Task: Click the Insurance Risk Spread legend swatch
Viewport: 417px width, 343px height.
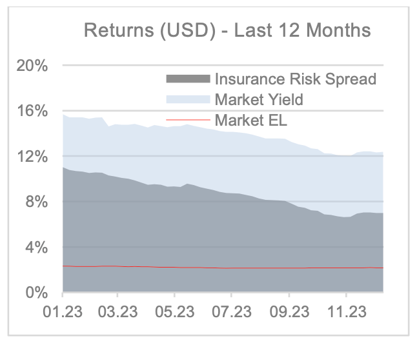Action: click(188, 79)
